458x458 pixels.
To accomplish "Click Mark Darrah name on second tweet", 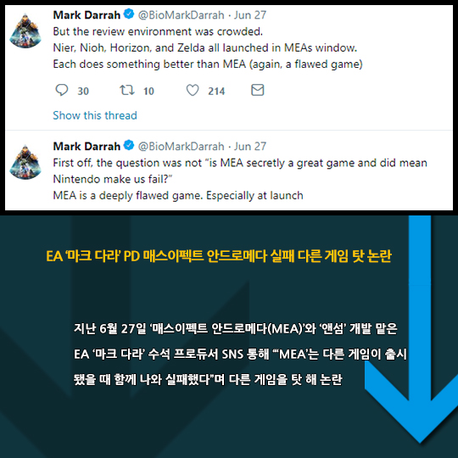I will (87, 146).
